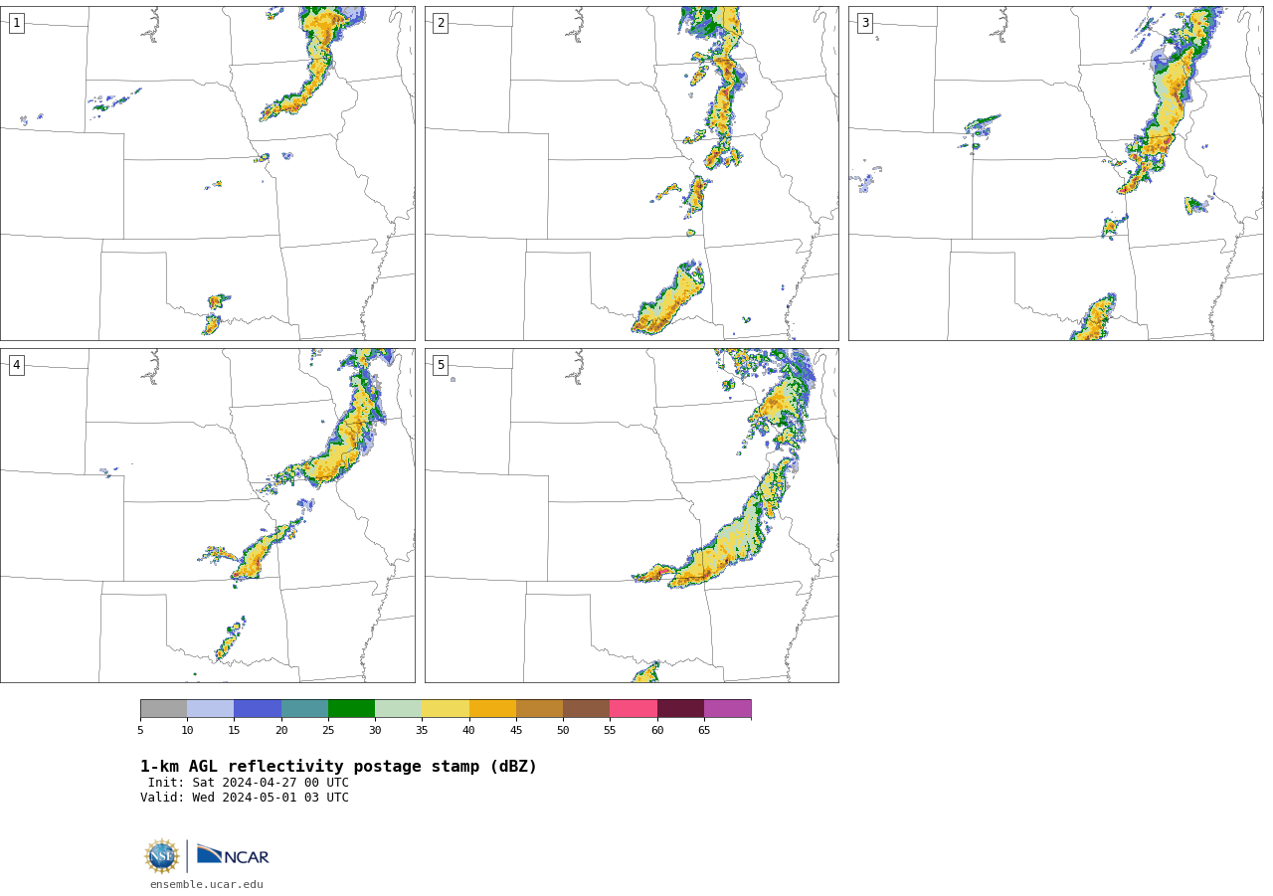Click the orange 40-45 dBZ swatch

tap(492, 708)
